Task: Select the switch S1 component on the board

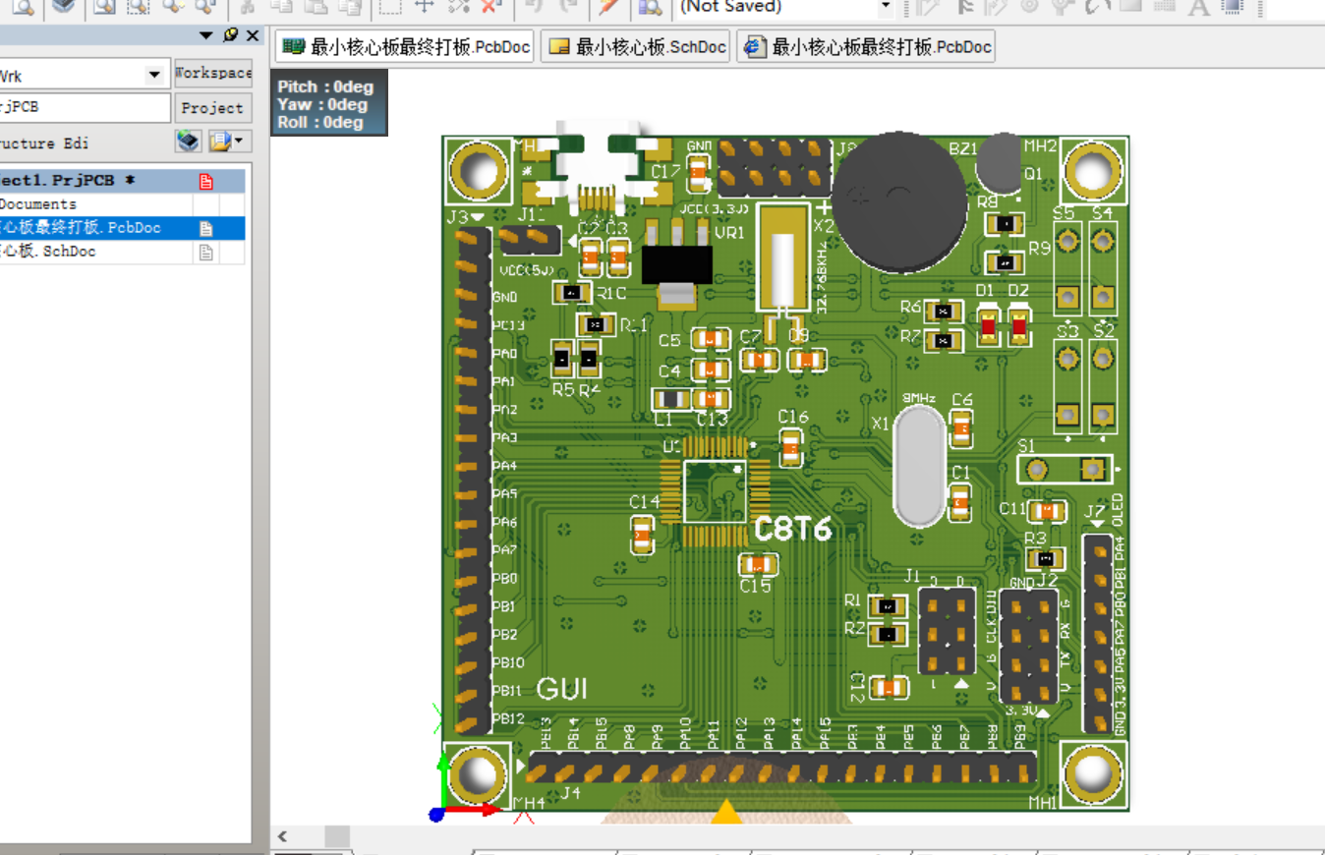Action: click(1065, 470)
